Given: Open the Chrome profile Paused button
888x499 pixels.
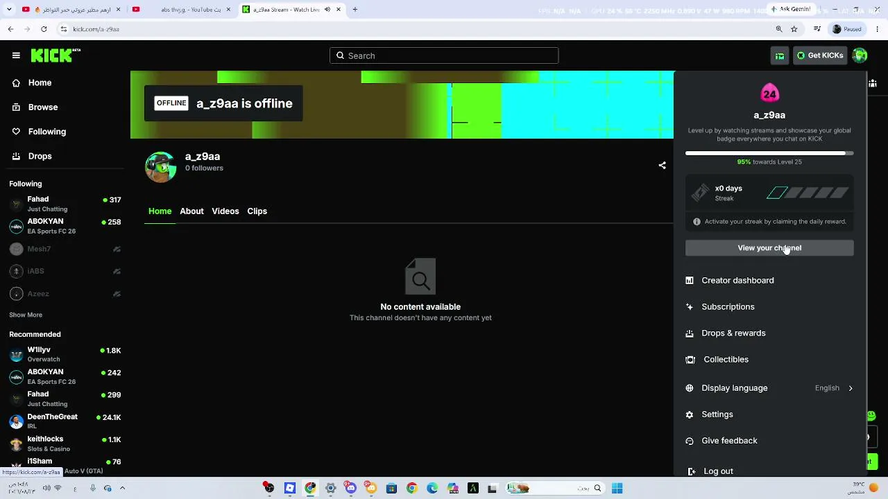Looking at the screenshot, I should pyautogui.click(x=847, y=29).
